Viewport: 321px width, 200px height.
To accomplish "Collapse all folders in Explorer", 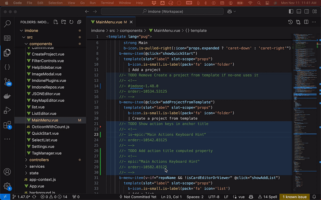I will [x=79, y=22].
